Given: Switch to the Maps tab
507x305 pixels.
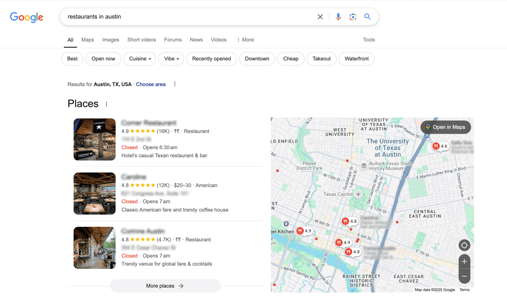Looking at the screenshot, I should (88, 40).
